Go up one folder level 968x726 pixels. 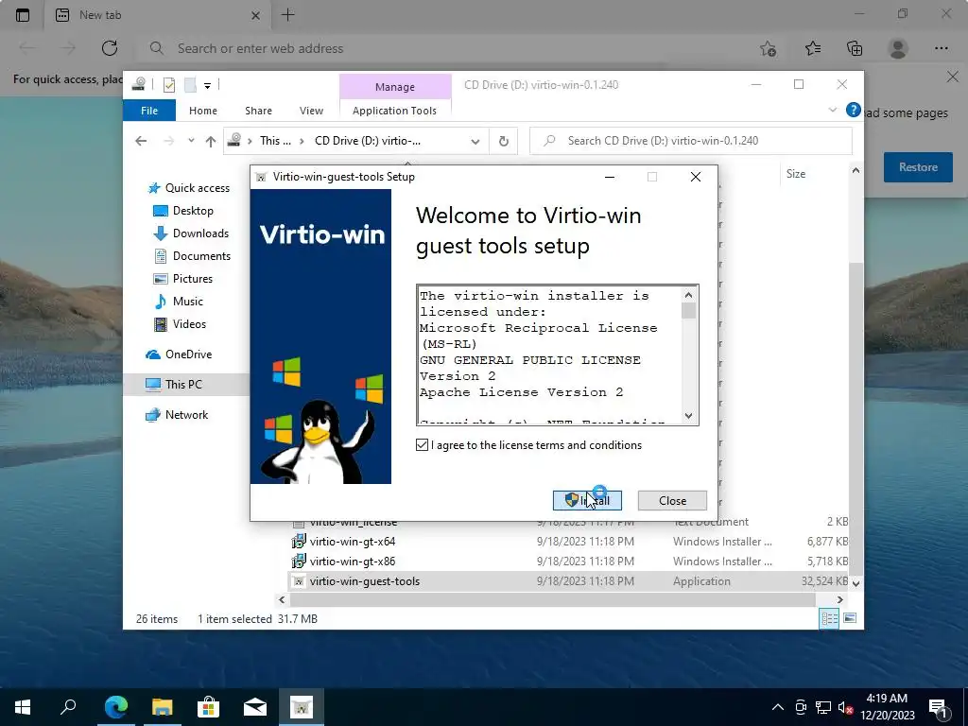click(211, 142)
